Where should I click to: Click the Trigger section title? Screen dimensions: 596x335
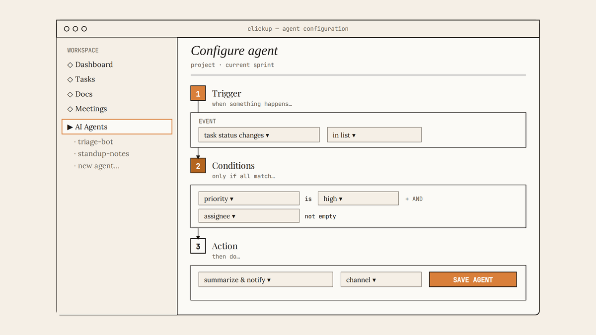226,93
